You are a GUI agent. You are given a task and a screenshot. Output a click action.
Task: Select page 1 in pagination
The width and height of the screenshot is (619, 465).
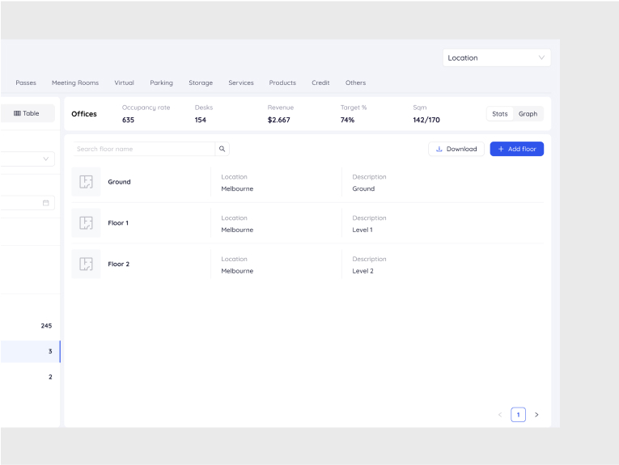tap(518, 415)
